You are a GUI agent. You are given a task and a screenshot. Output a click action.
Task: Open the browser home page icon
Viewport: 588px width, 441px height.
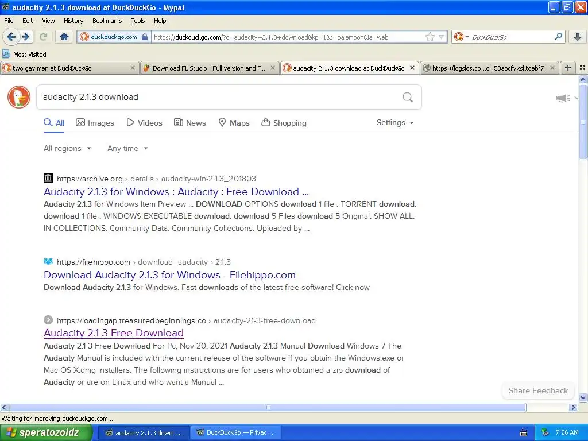64,37
